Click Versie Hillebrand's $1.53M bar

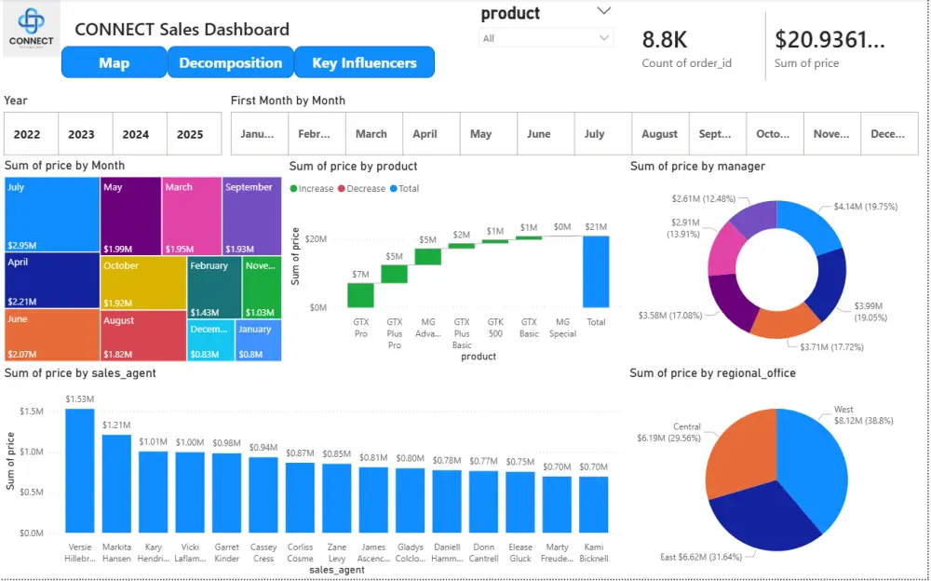click(79, 470)
